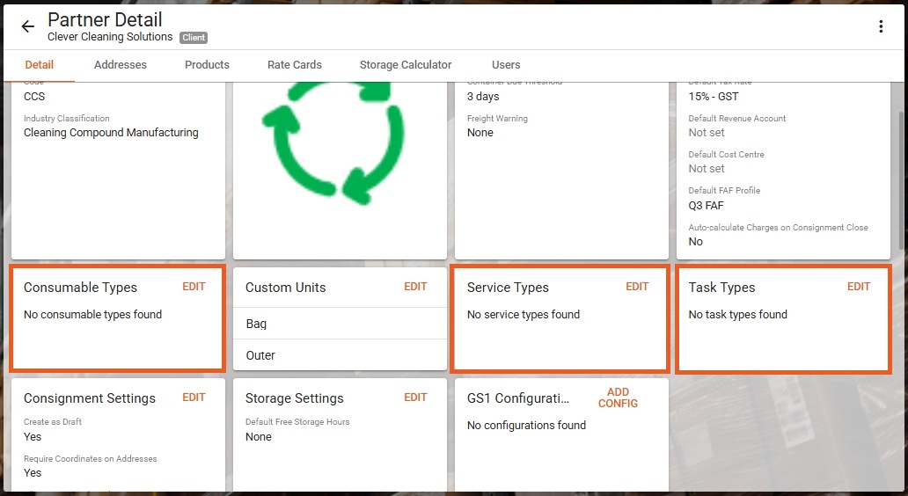Go to the Users tab
908x496 pixels.
pyautogui.click(x=506, y=65)
